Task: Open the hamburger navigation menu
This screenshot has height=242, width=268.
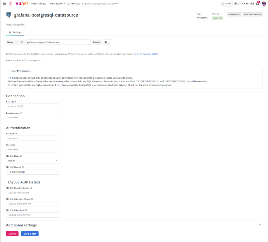Action: (x=4, y=3)
